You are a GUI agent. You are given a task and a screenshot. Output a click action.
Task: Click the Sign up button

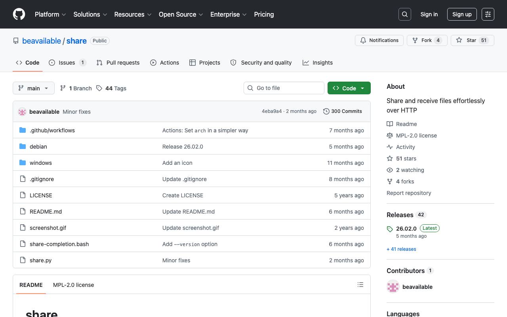click(462, 14)
